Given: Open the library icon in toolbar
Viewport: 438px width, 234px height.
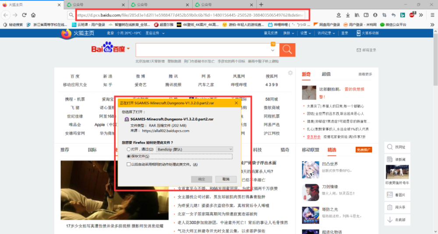Looking at the screenshot, I should pos(357,15).
